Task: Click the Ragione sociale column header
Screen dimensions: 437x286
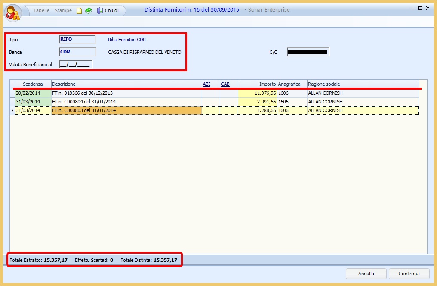Action: (x=362, y=84)
